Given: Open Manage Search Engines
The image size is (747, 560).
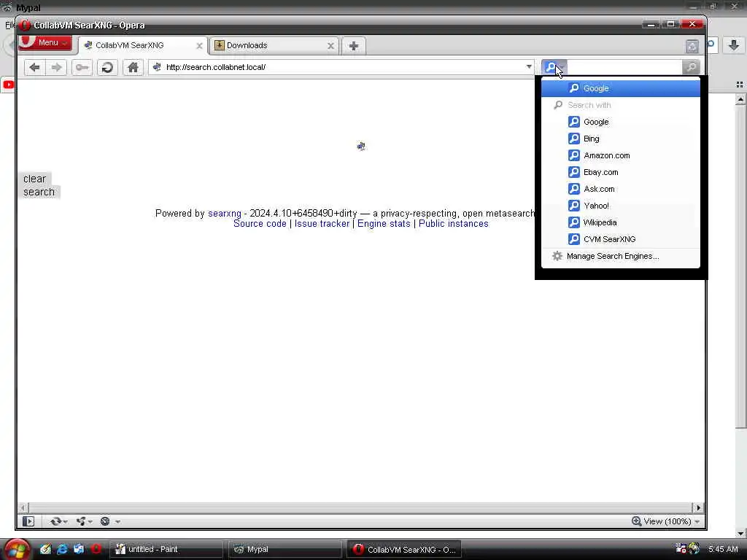Looking at the screenshot, I should coord(621,256).
